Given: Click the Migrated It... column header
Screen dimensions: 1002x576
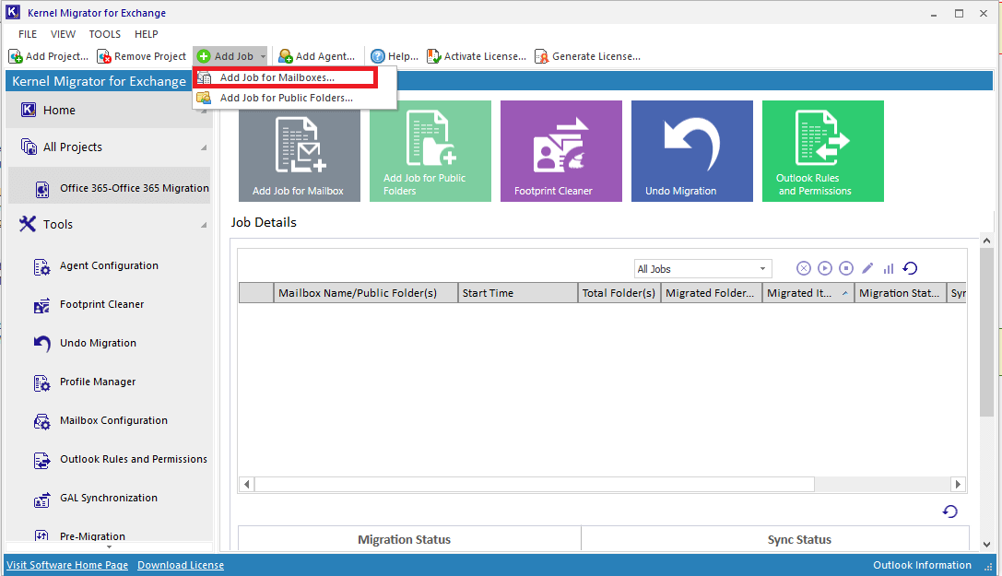Looking at the screenshot, I should (808, 292).
